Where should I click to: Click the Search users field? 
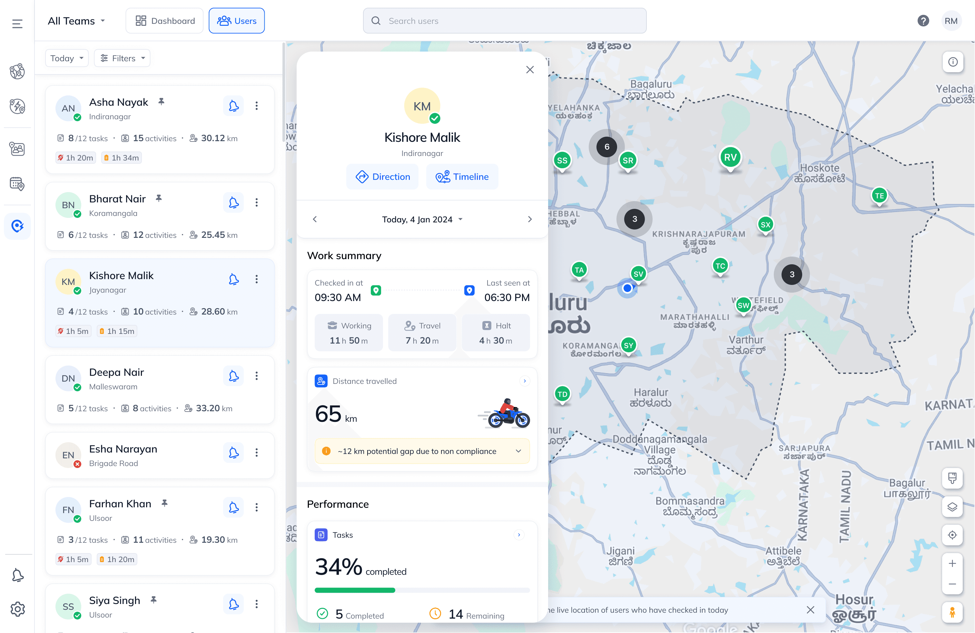pos(504,21)
